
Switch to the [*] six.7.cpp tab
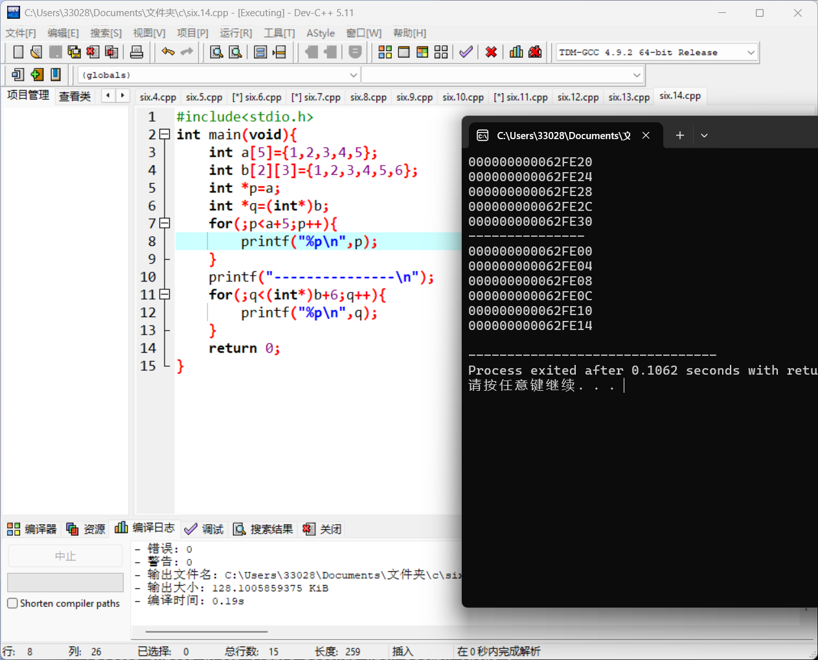316,97
